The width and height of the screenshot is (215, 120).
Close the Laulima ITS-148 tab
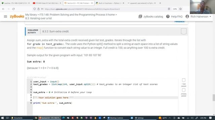[29, 3]
